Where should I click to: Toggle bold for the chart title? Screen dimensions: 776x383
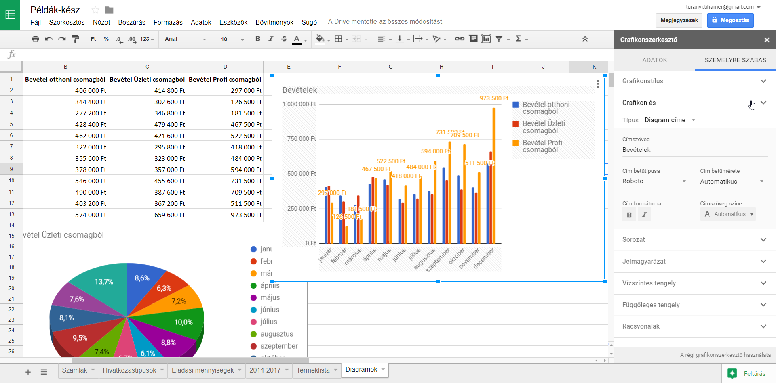[629, 215]
